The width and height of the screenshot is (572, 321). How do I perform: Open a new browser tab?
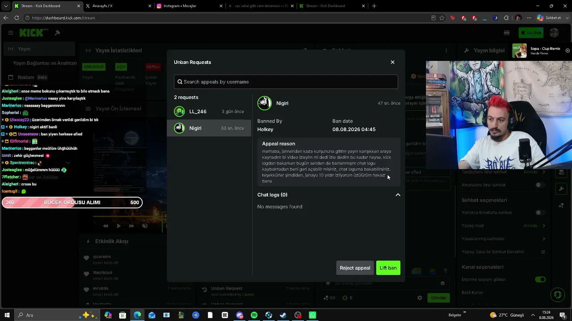tap(374, 6)
